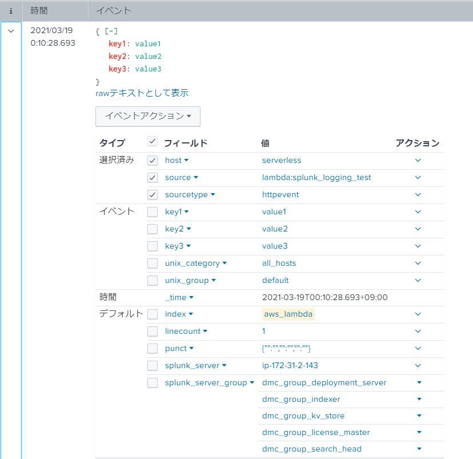
Task: Uncheck the source field checkbox
Action: [153, 177]
